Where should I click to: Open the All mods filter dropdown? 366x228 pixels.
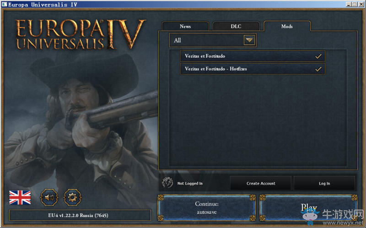point(213,40)
